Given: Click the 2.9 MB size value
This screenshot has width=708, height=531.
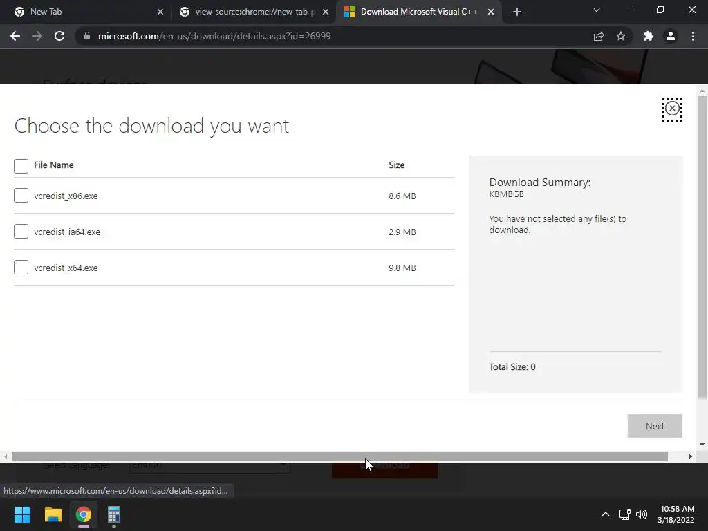Looking at the screenshot, I should (x=402, y=232).
